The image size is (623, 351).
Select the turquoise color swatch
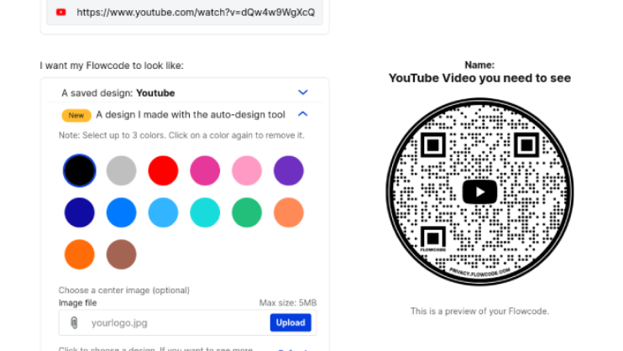coord(205,212)
